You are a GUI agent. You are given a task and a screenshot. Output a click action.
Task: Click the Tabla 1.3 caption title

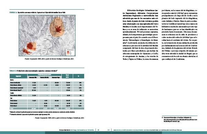click(33, 71)
